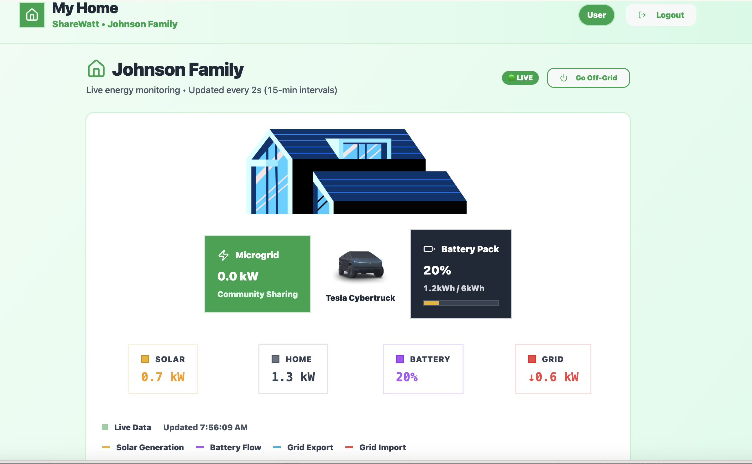Click the battery icon in the Battery Pack card
The image size is (752, 464).
[429, 249]
